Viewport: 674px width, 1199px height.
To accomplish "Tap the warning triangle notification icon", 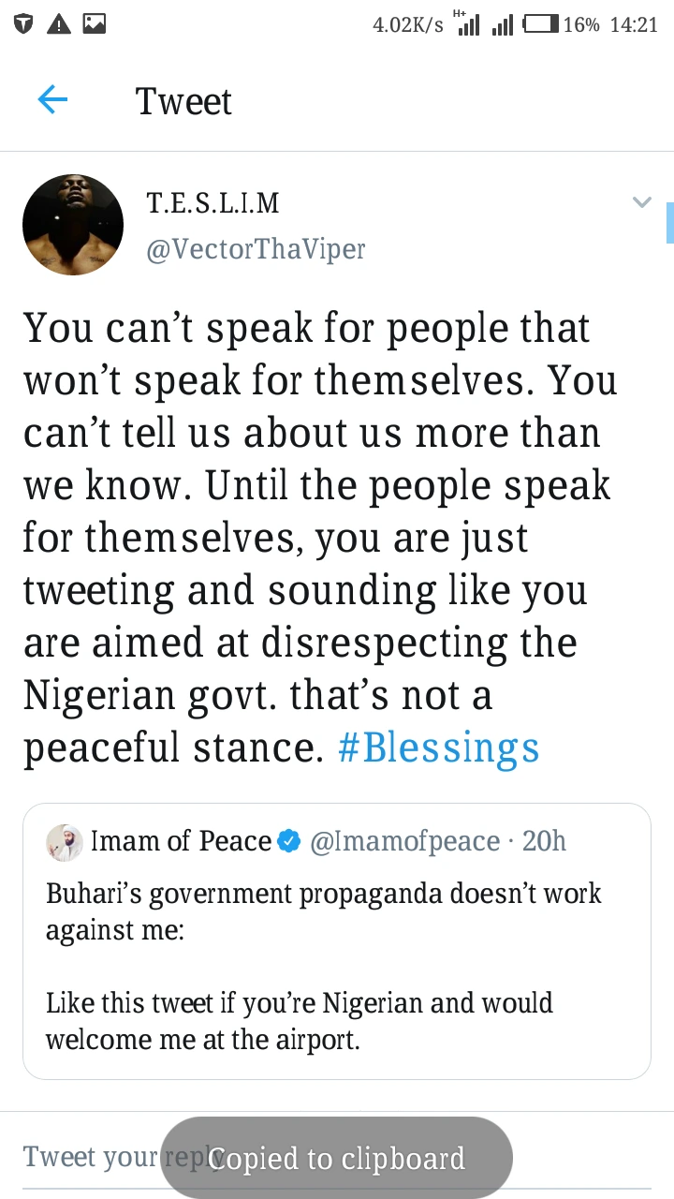I will point(58,24).
